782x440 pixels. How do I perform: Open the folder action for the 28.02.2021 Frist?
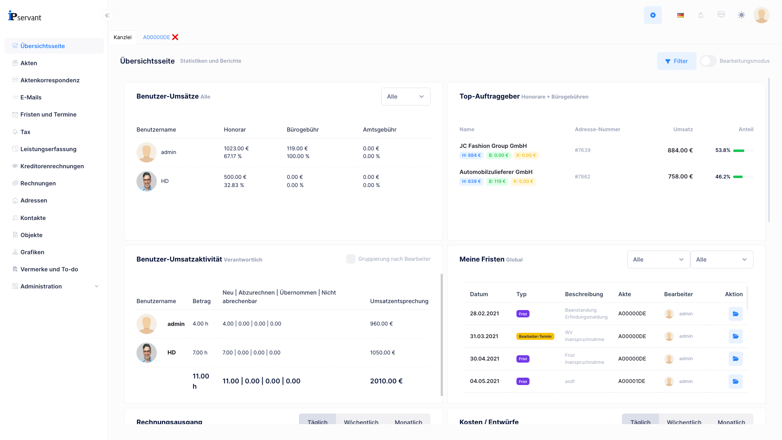click(735, 314)
